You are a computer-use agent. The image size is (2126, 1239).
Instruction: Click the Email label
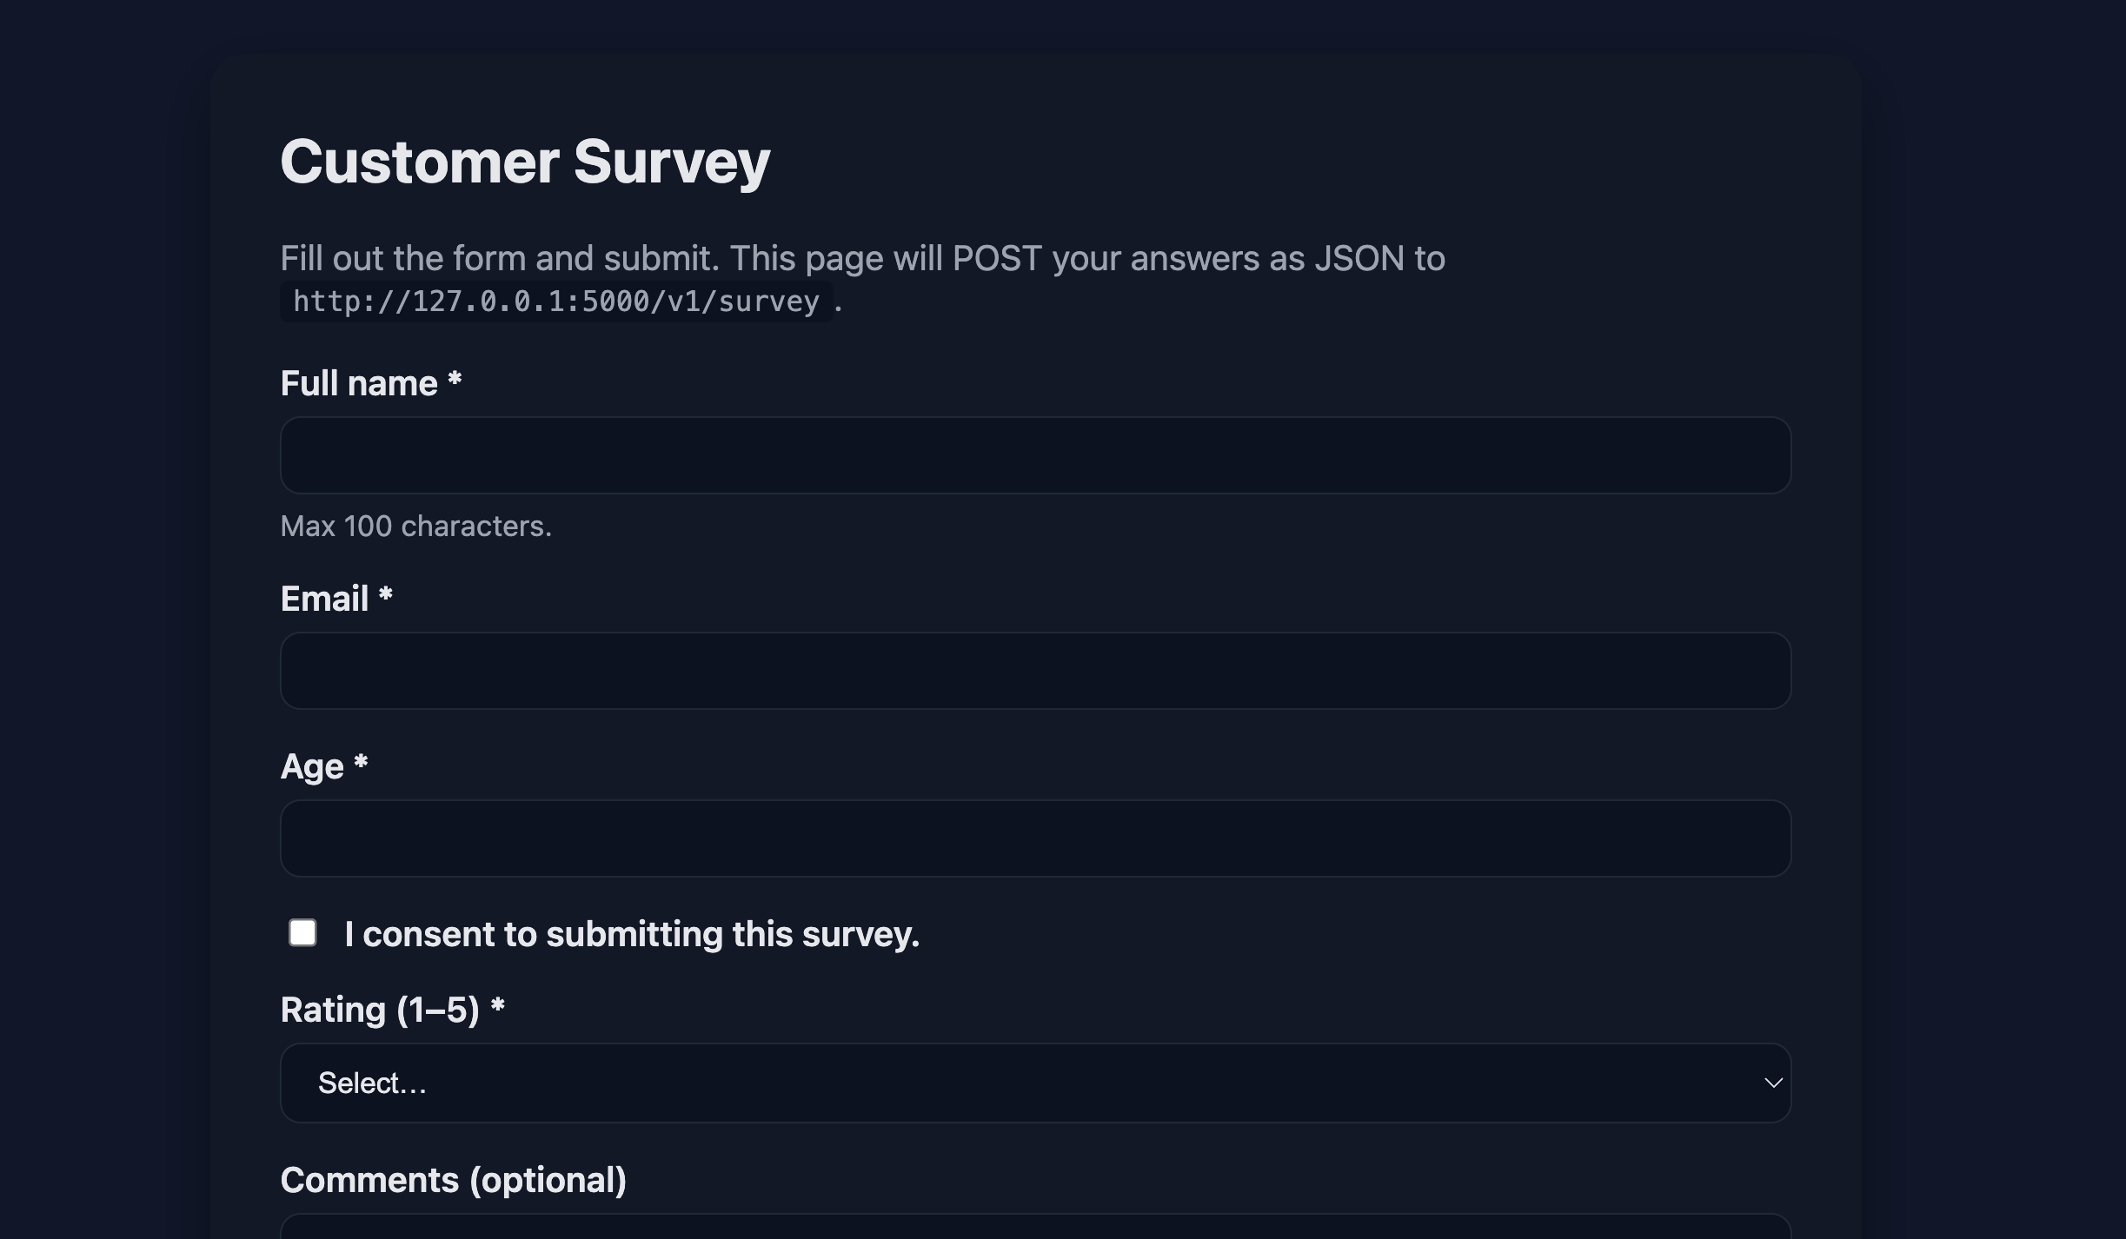click(x=326, y=598)
